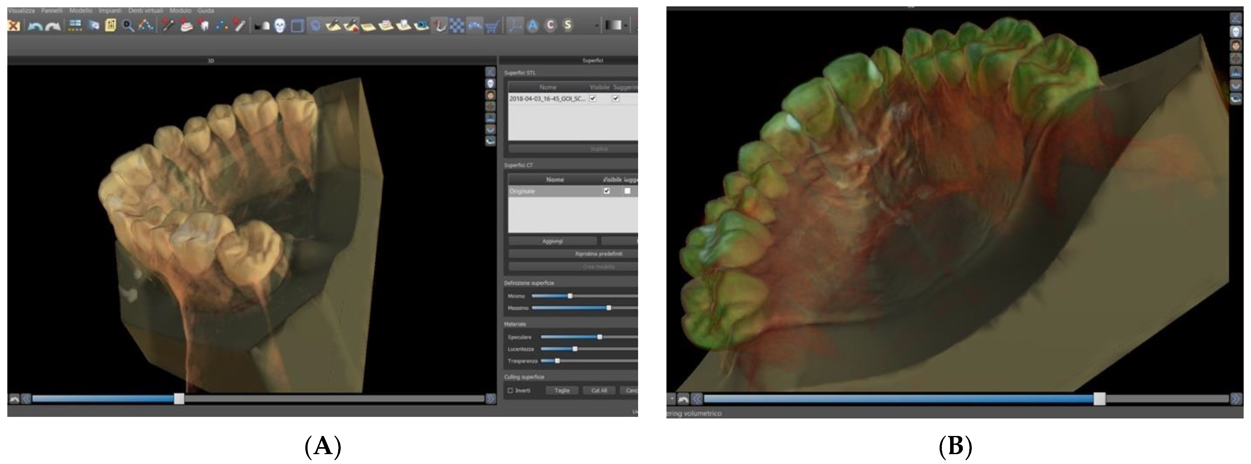Open the Denti virtuali menu

point(146,10)
